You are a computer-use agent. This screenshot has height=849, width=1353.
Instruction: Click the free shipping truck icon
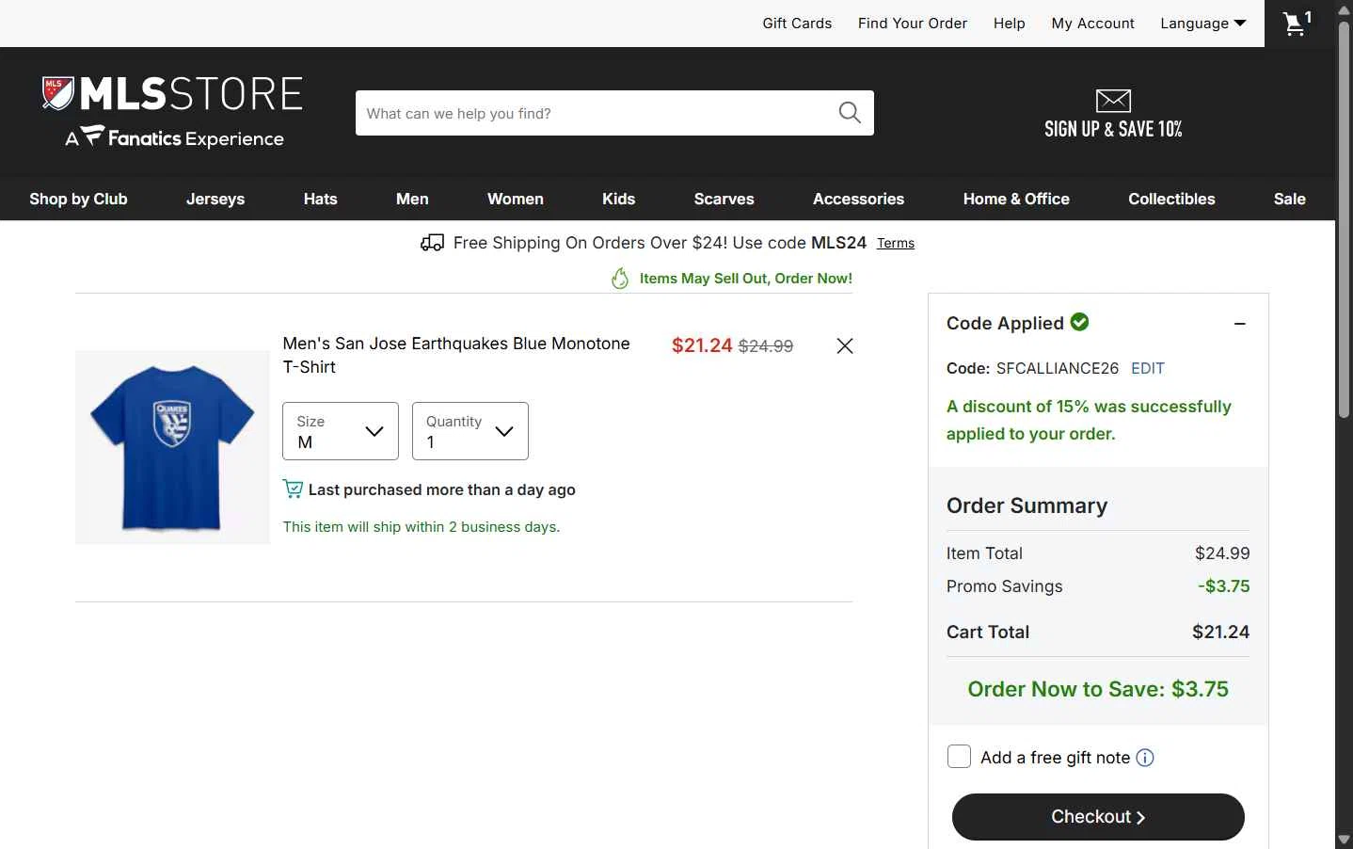[432, 243]
